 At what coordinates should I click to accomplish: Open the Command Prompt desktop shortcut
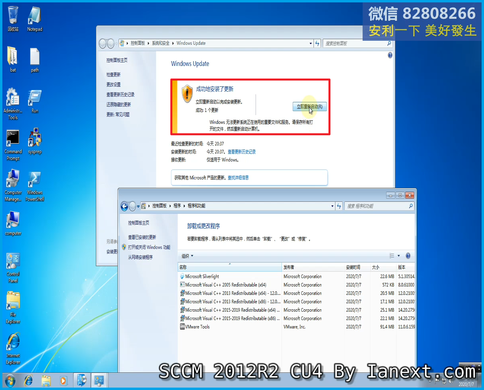[x=13, y=145]
